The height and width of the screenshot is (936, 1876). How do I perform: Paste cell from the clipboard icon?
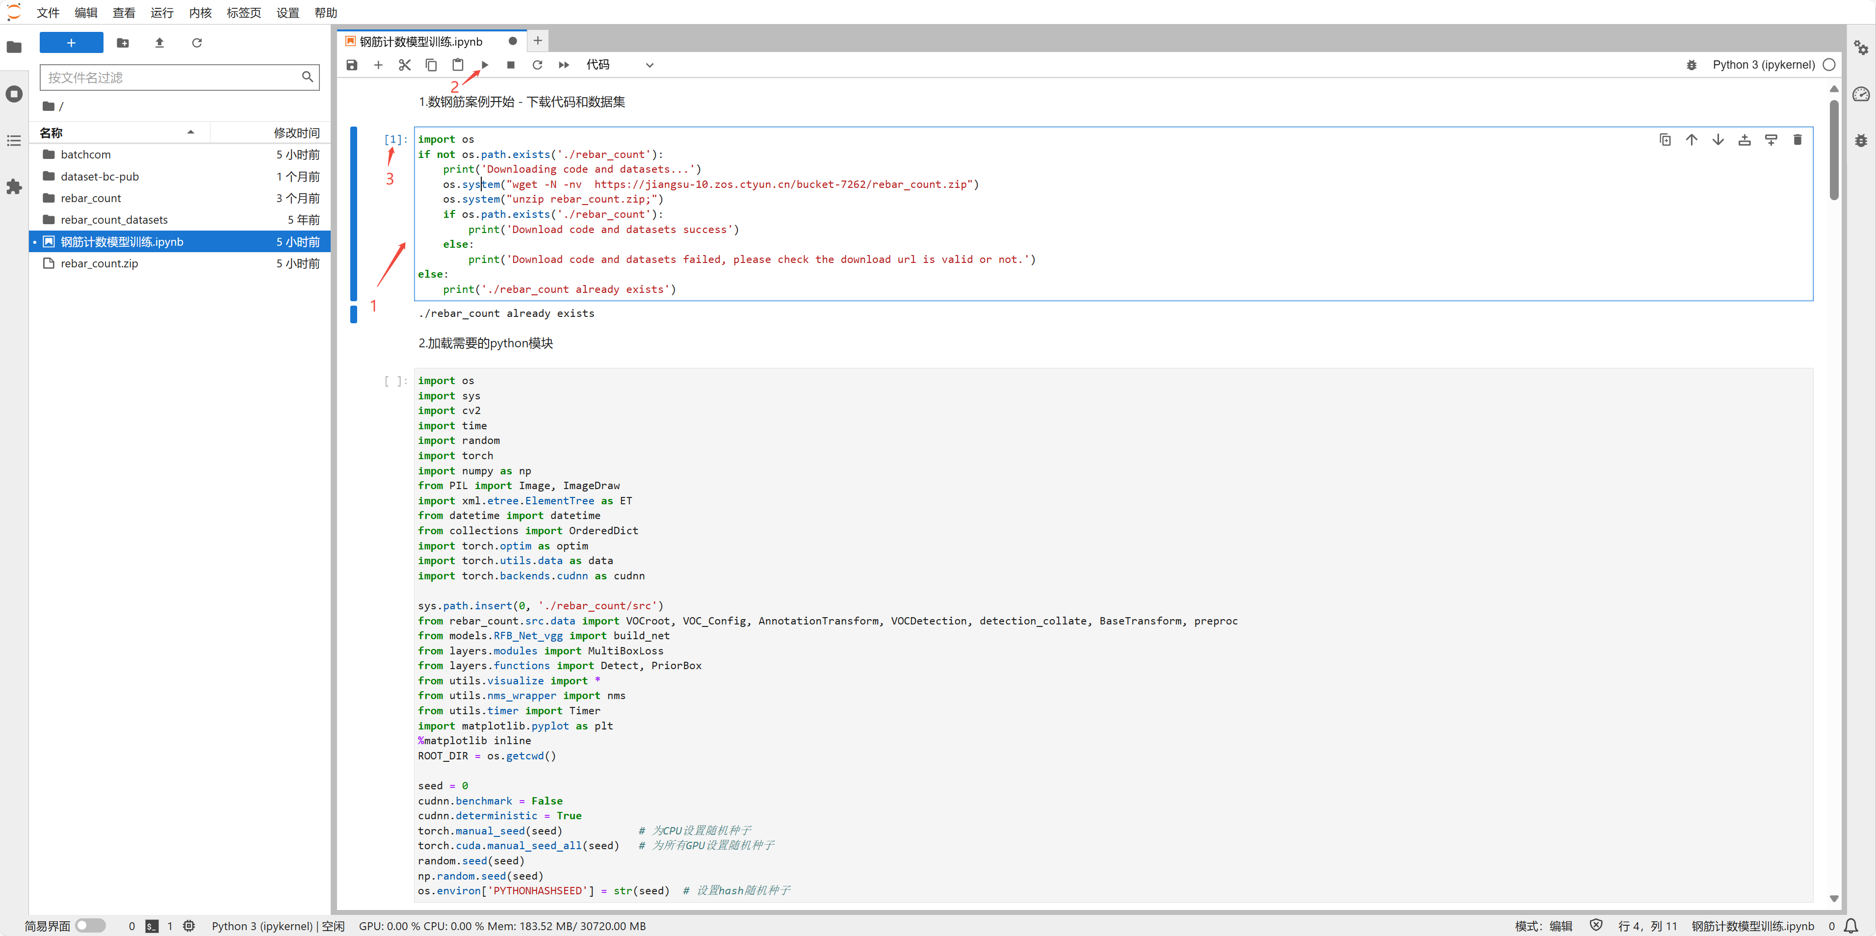pyautogui.click(x=457, y=65)
